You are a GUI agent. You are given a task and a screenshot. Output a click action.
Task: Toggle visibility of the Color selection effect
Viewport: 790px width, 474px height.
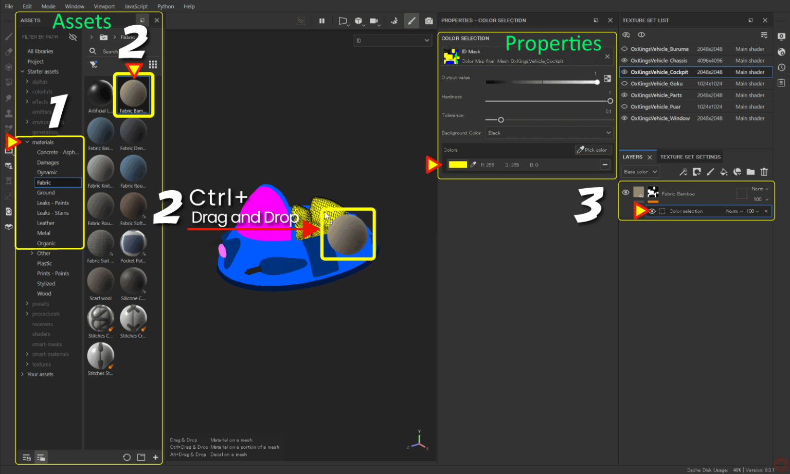652,211
